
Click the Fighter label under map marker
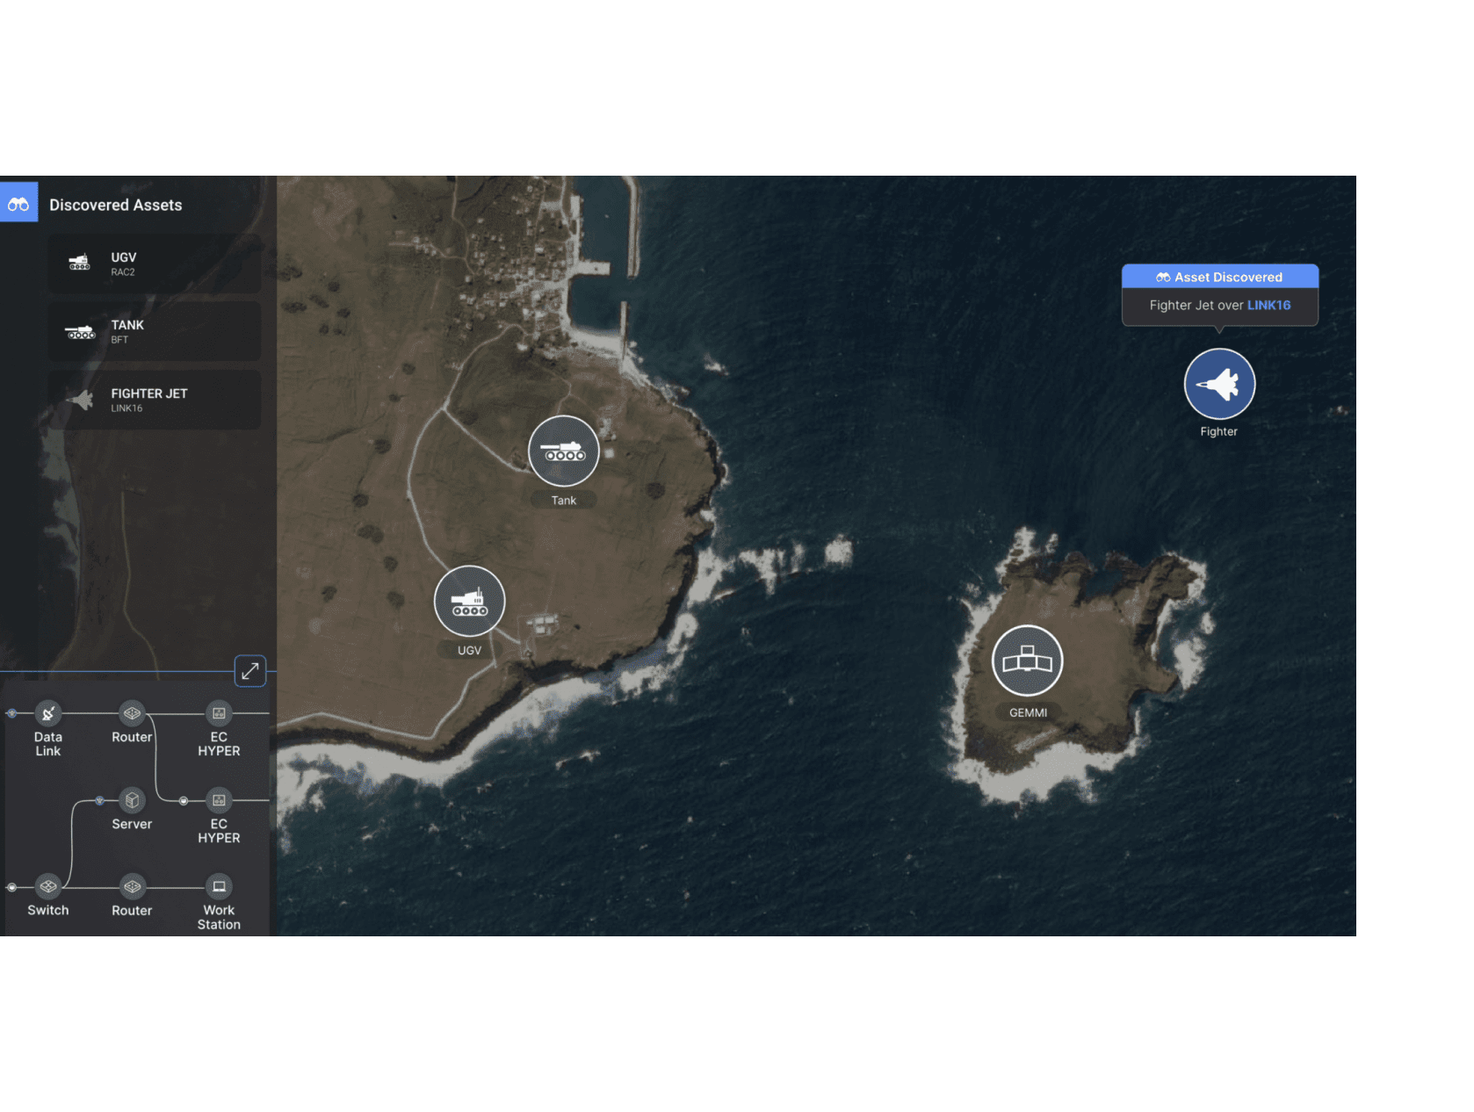1219,431
